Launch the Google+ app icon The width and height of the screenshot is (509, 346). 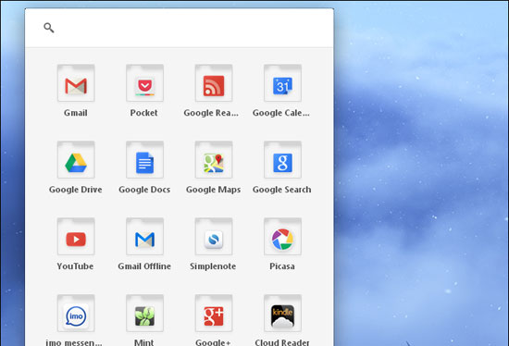pos(214,314)
